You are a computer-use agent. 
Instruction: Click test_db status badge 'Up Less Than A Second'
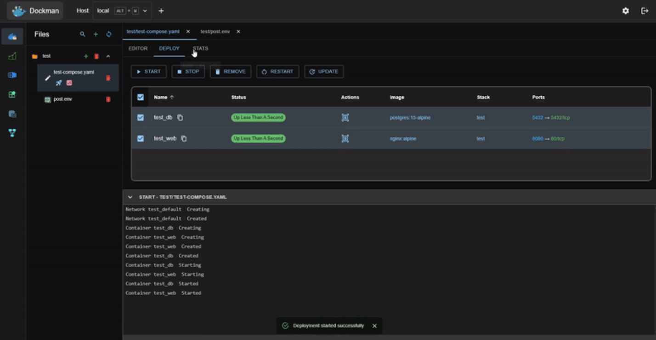click(258, 118)
